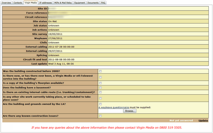213x133 pixels.
Task: Click Circuit fit and test value 2011-08-08
Action: click(x=61, y=60)
